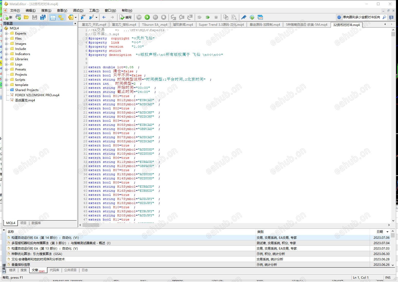Click the 编写 compile button

point(126,17)
